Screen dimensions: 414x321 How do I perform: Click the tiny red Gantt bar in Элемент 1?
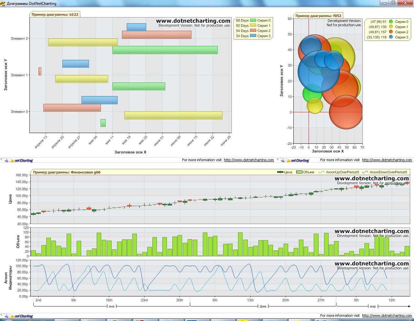(40, 71)
